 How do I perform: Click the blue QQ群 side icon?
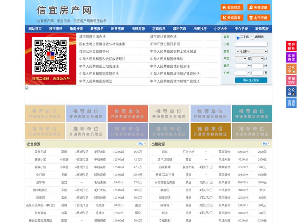291,92
